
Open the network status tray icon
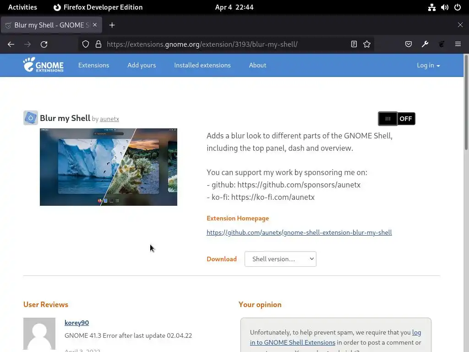tap(431, 7)
